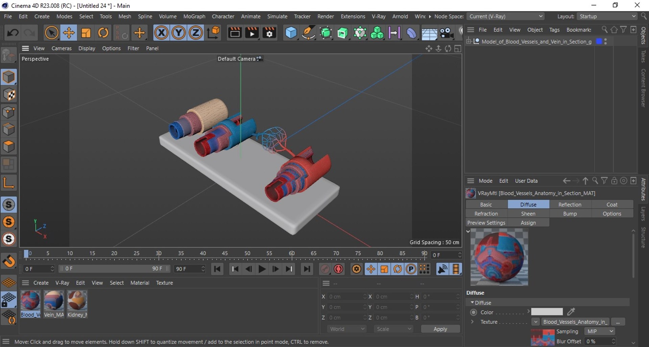
Task: Open Subdivision Surface generator icon
Action: (326, 33)
